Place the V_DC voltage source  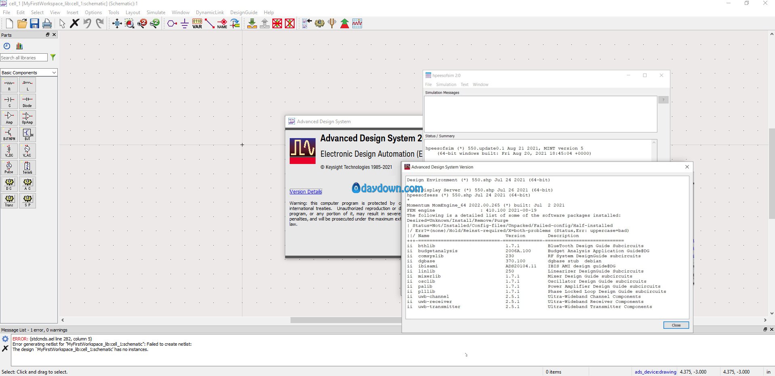[x=9, y=151]
